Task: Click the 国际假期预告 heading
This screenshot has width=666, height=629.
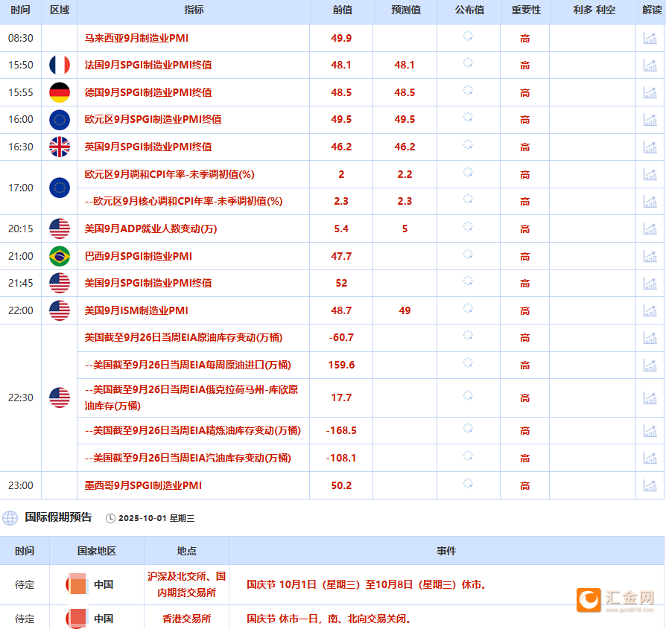Action: pos(58,517)
